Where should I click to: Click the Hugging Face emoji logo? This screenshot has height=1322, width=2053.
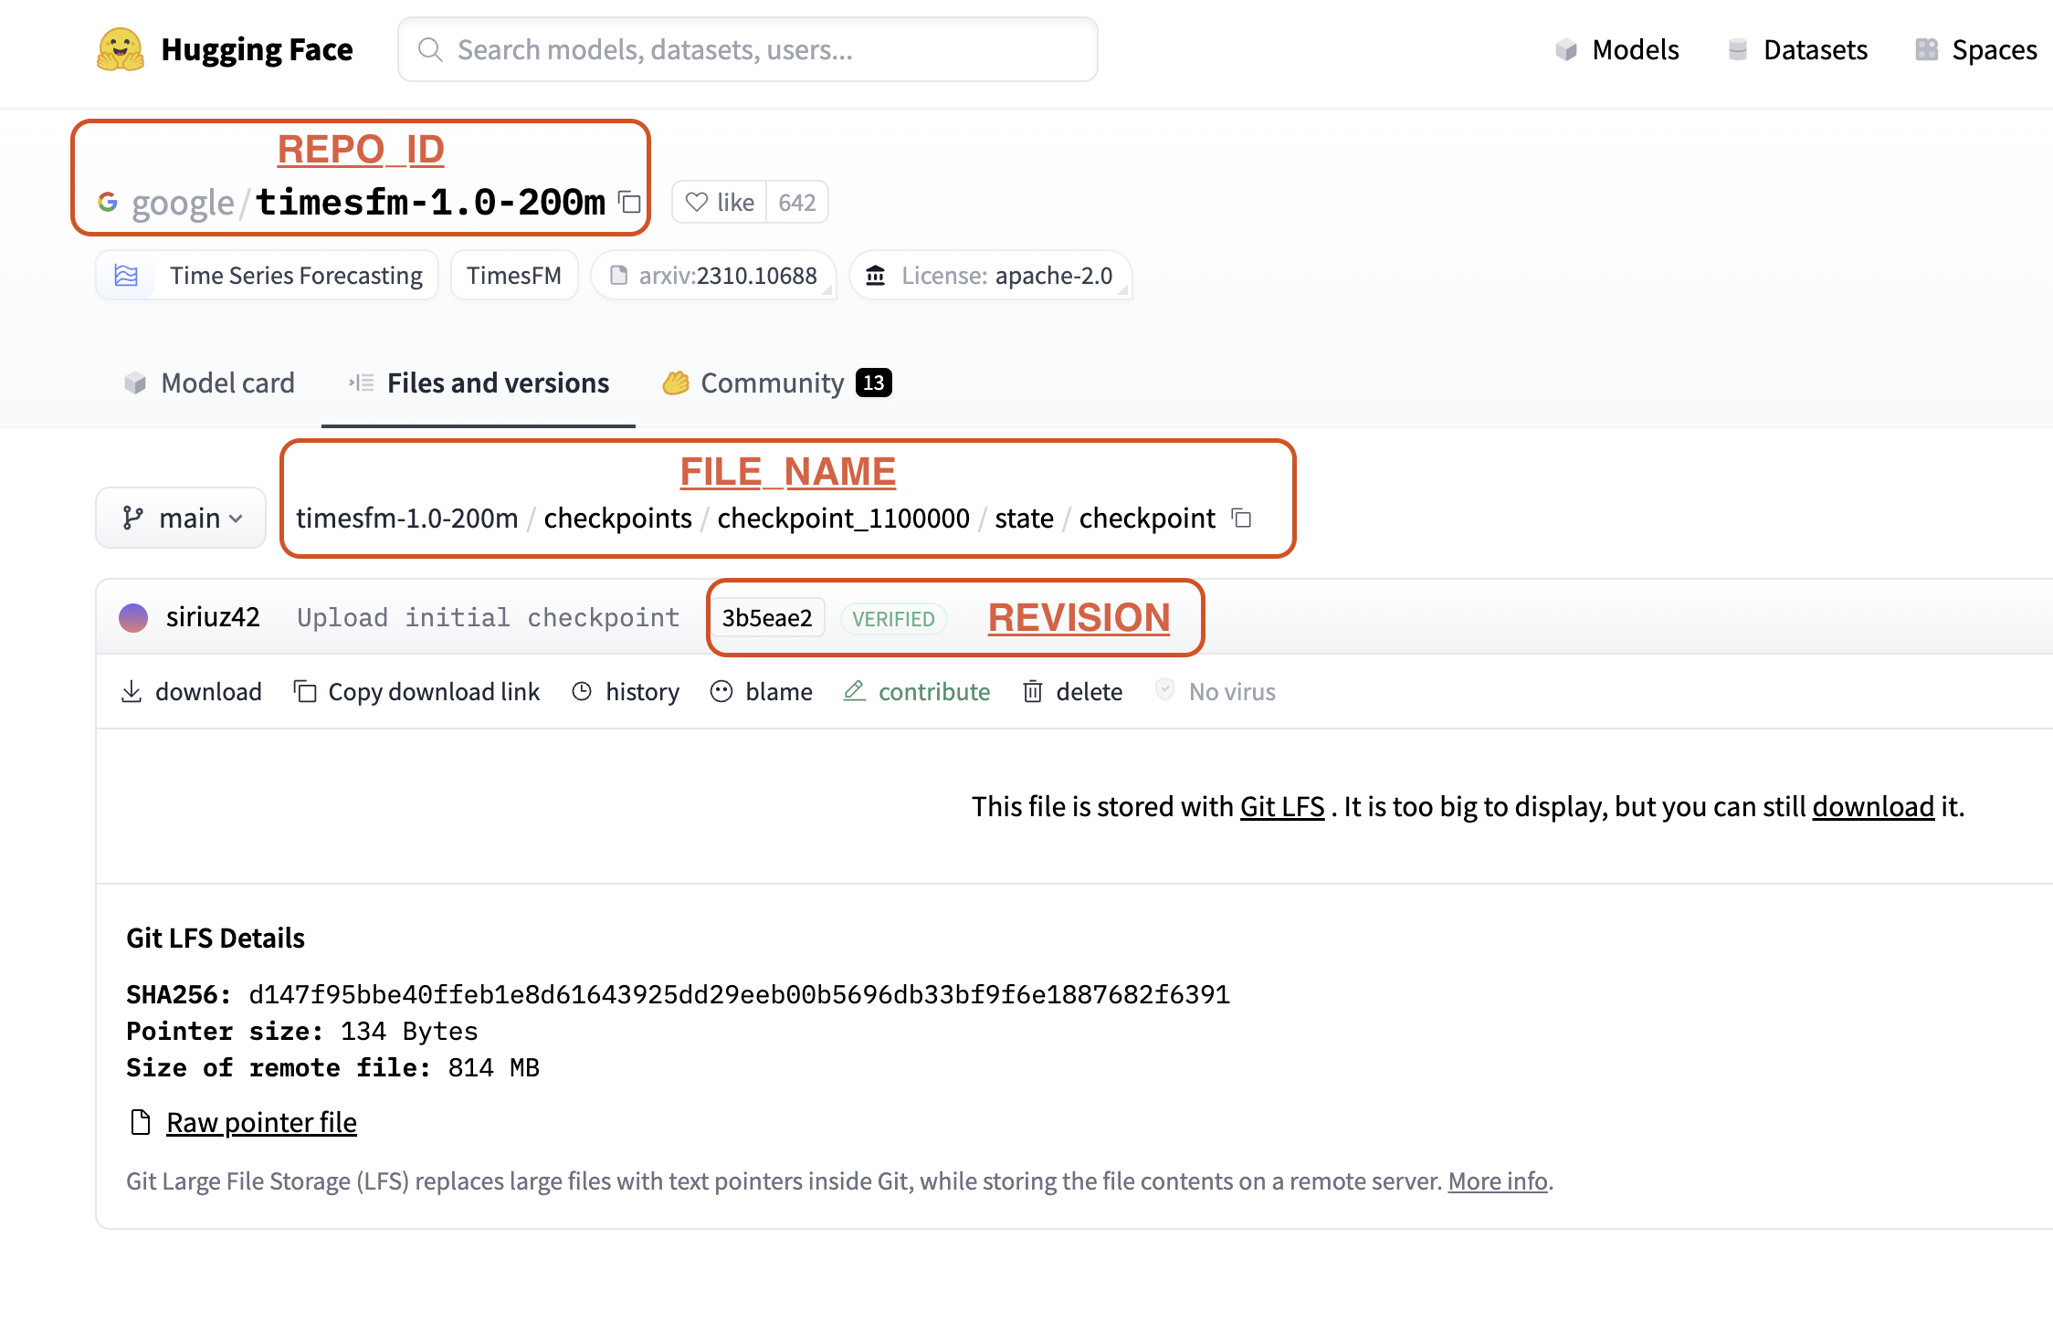pos(121,49)
